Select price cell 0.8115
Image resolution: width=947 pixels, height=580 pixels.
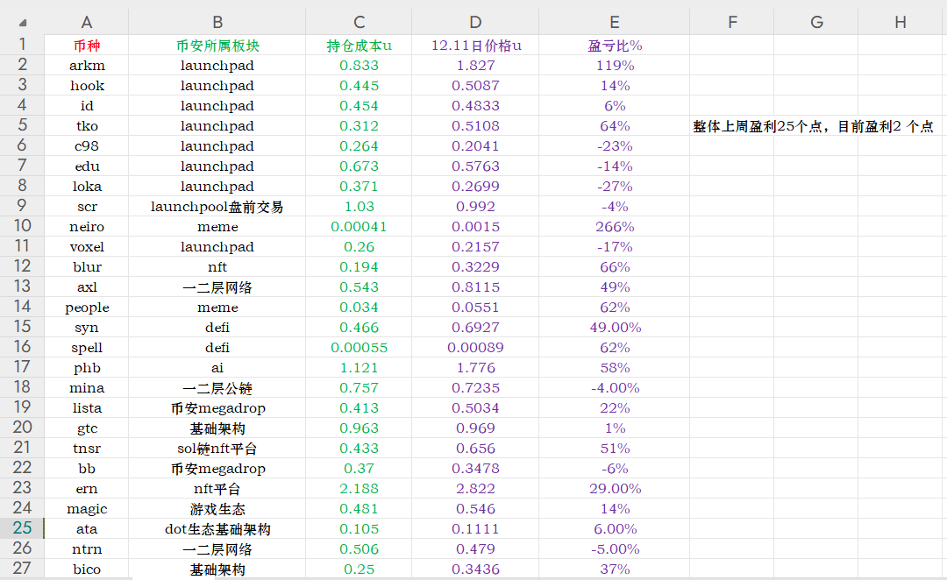pyautogui.click(x=475, y=287)
